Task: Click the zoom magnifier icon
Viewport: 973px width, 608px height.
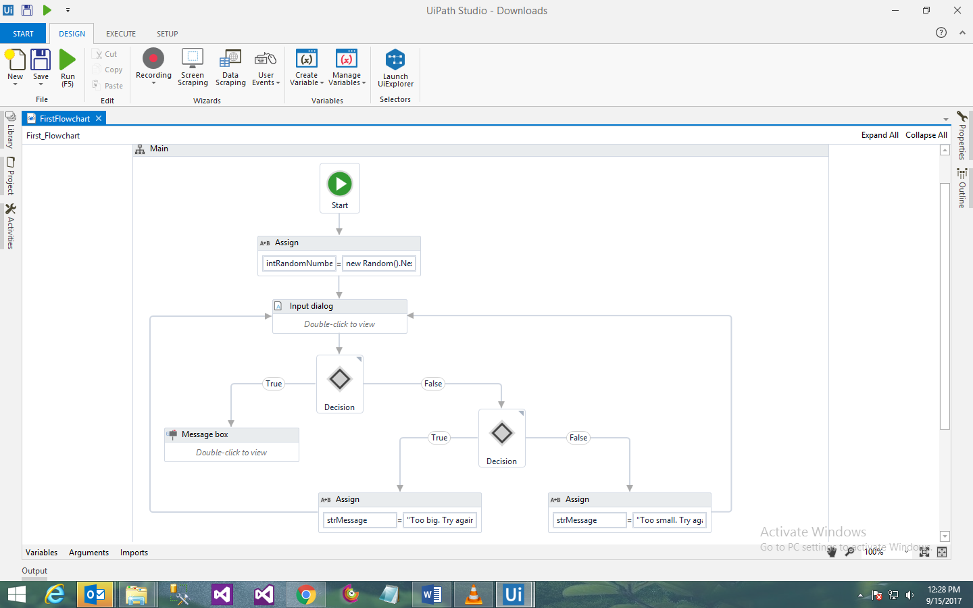Action: (x=850, y=552)
